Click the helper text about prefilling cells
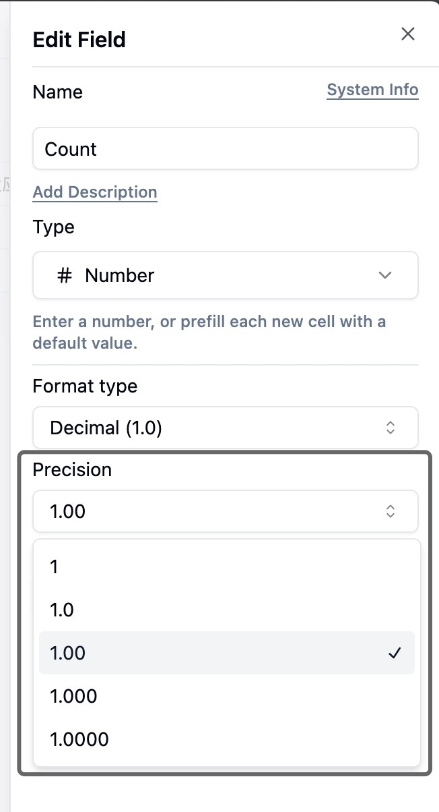This screenshot has height=812, width=439. point(209,330)
